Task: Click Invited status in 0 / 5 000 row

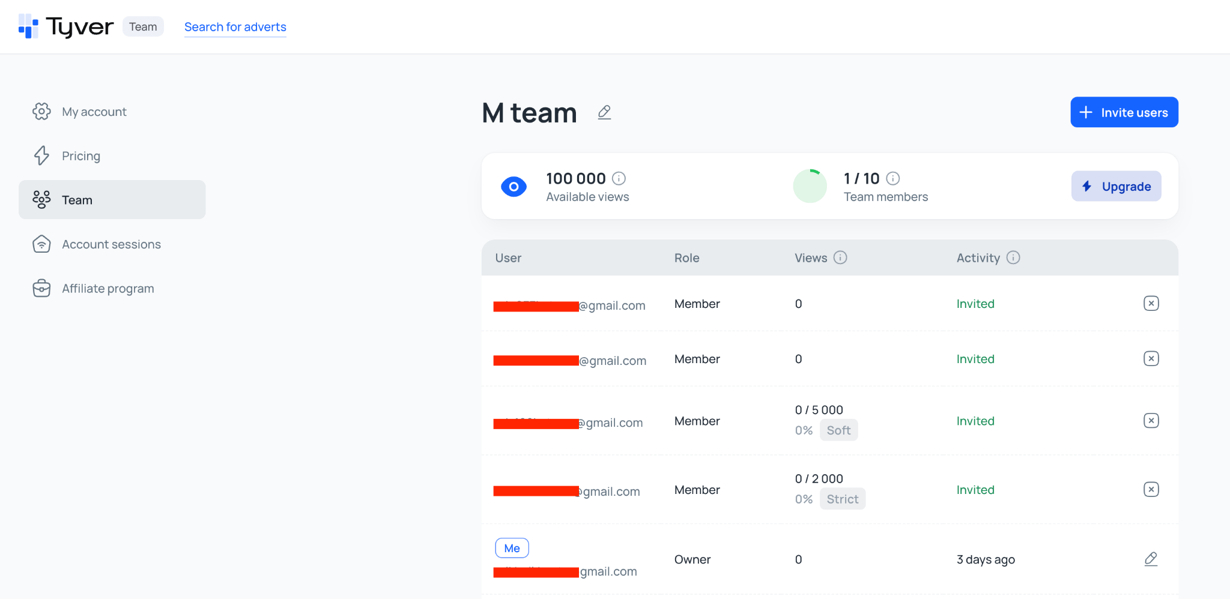Action: point(975,421)
